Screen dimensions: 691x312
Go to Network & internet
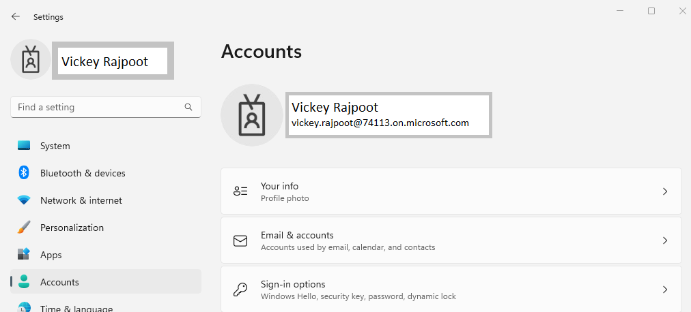106,200
